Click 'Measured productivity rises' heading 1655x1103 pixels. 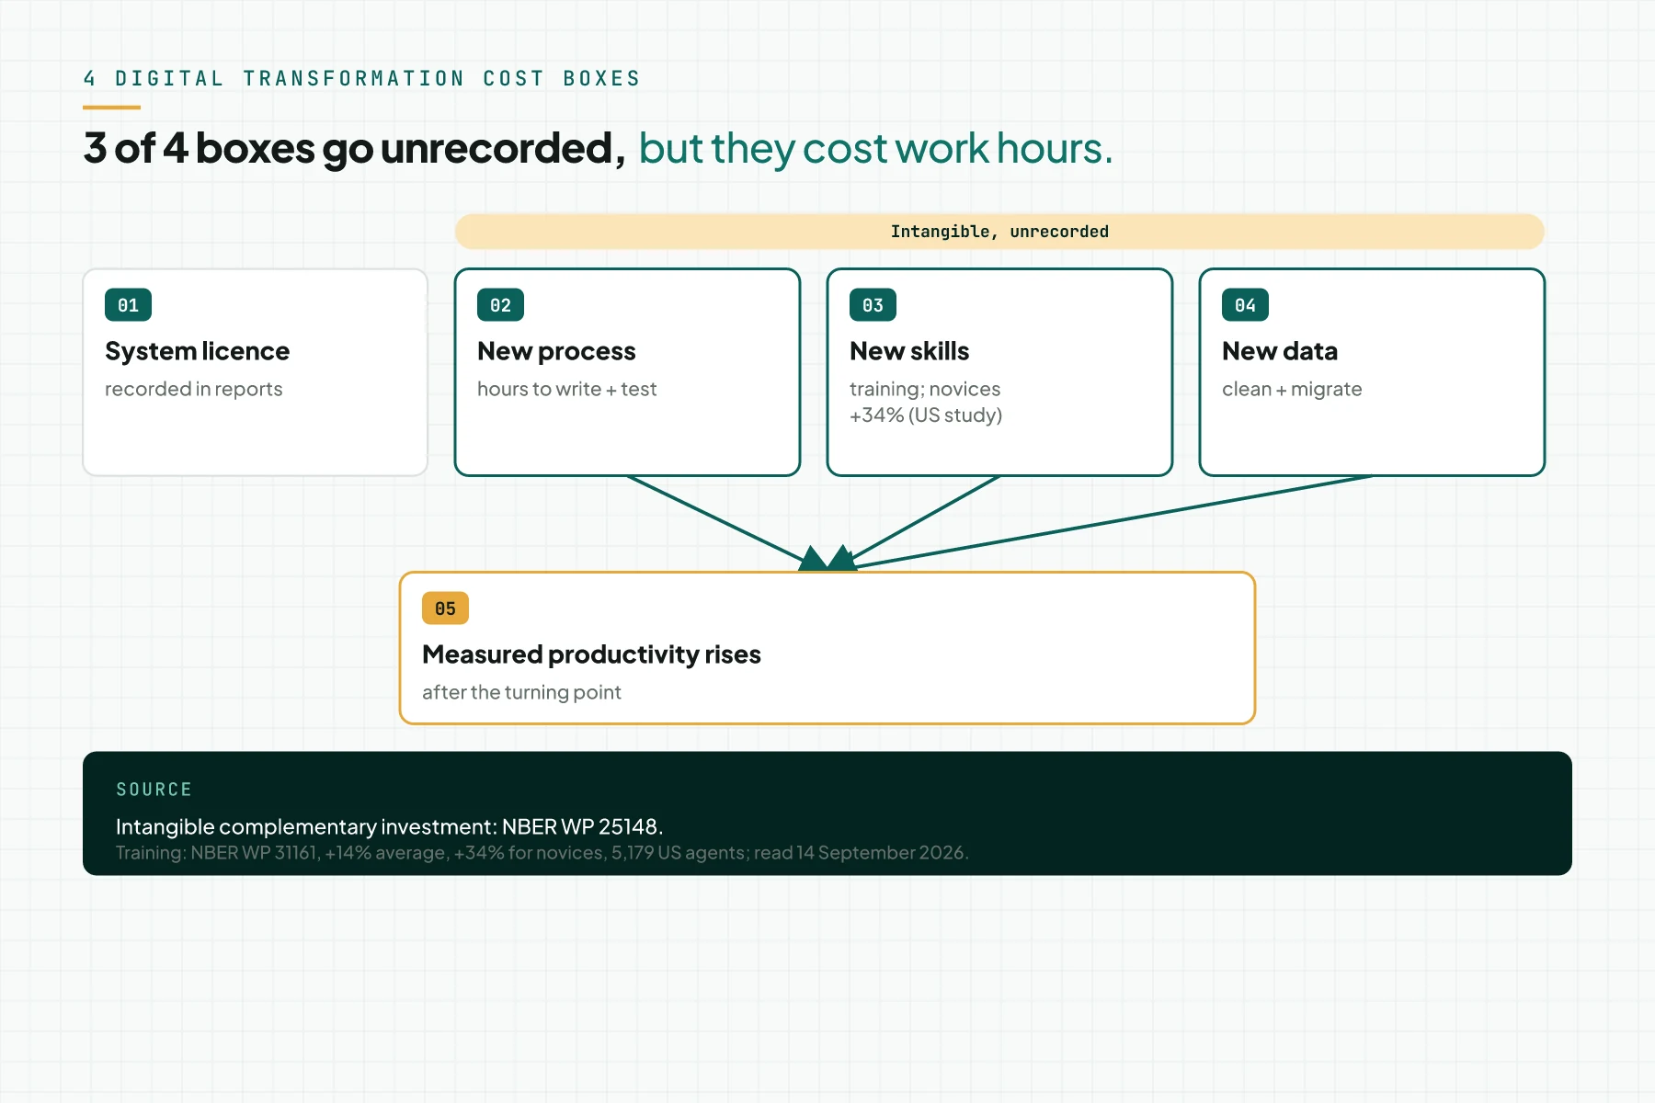coord(591,654)
